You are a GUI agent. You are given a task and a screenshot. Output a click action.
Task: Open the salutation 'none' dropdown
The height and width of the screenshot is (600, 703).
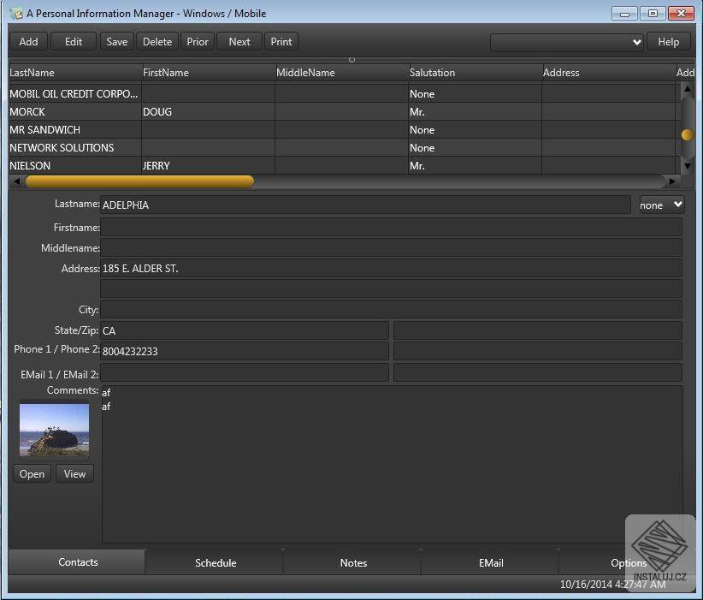point(662,205)
